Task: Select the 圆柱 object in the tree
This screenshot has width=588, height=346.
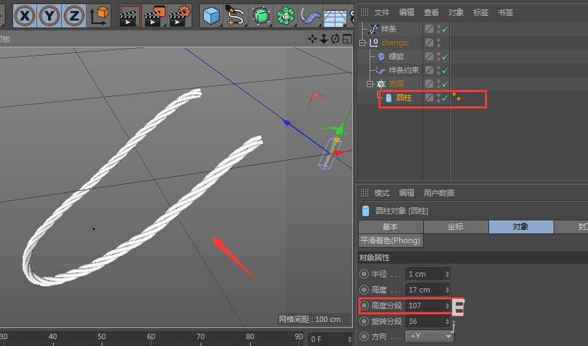Action: [403, 98]
